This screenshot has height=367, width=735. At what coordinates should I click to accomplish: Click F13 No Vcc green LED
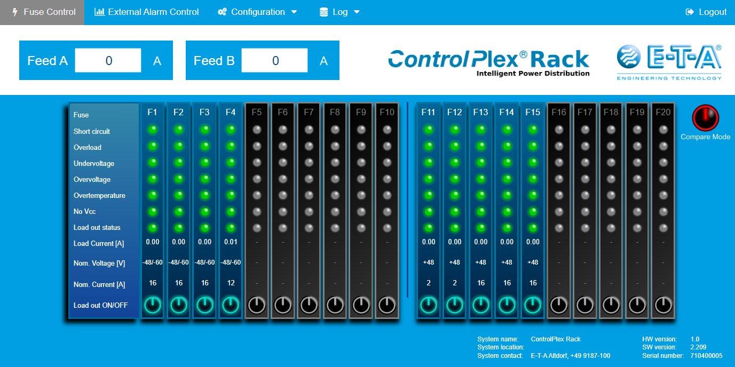pos(481,211)
